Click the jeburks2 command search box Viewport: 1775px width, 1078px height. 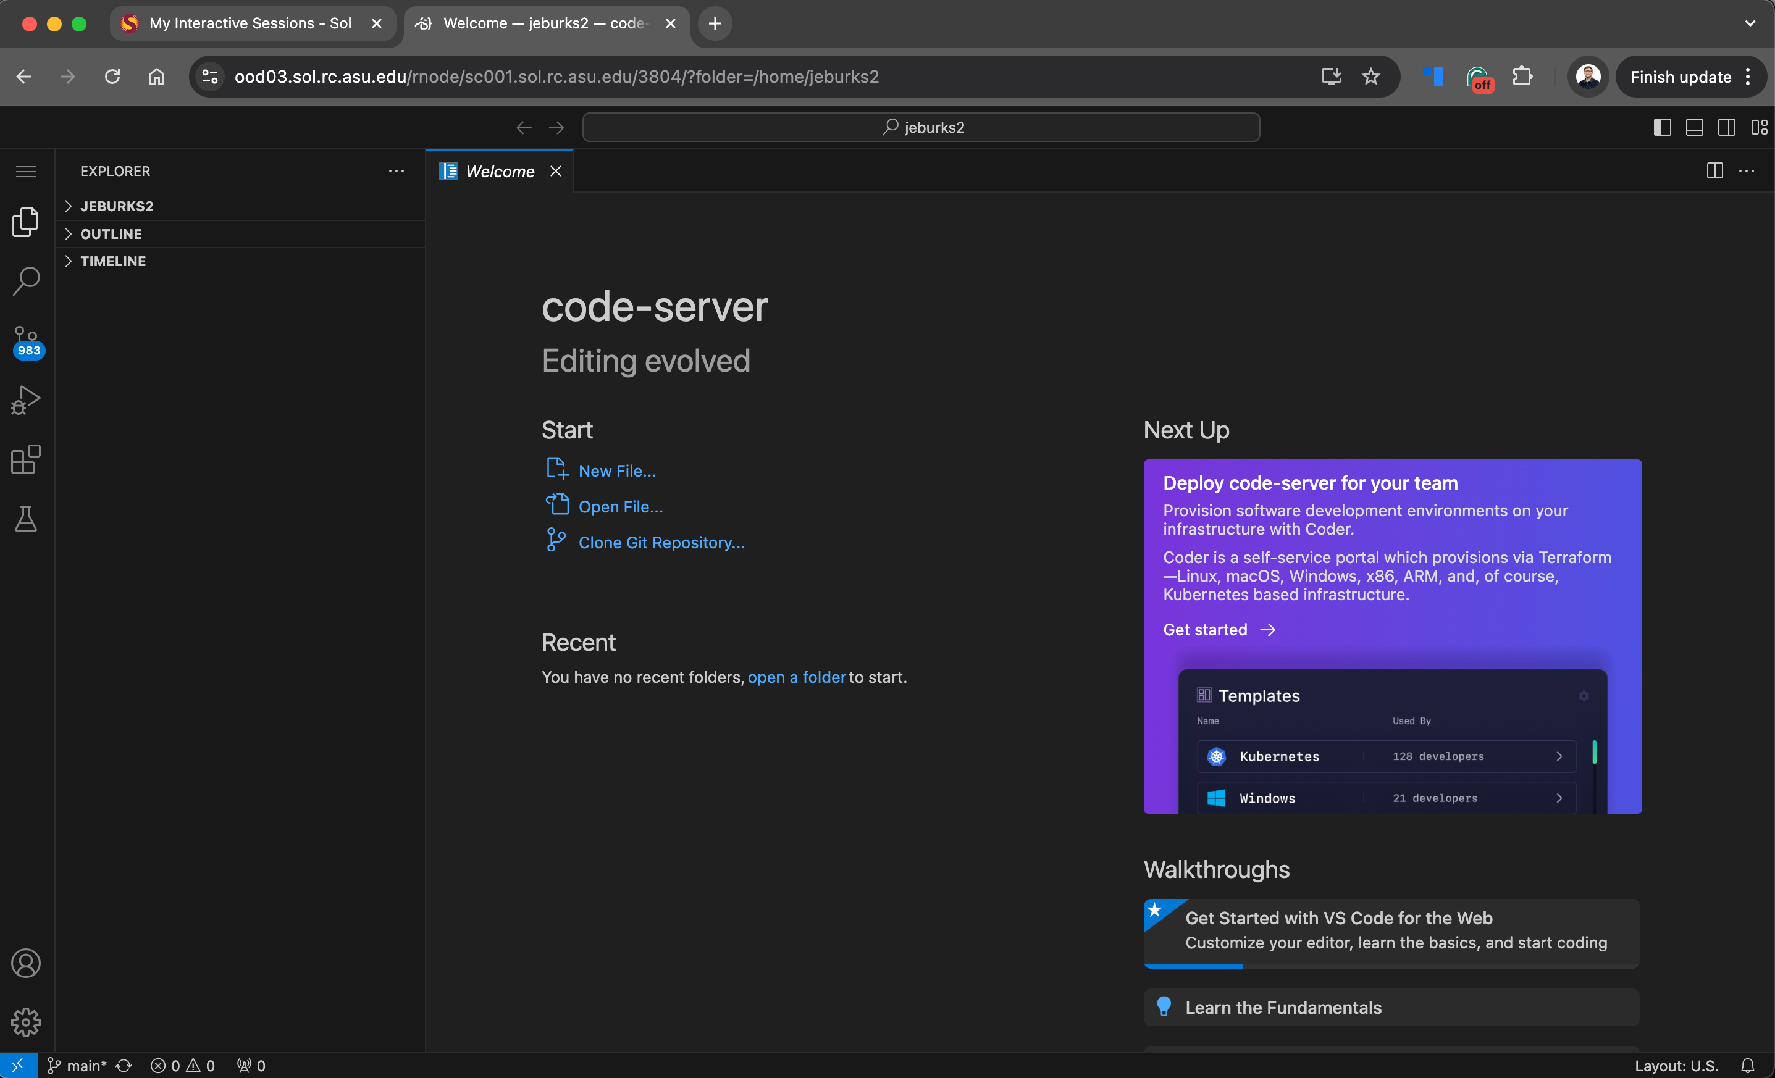[x=921, y=127]
